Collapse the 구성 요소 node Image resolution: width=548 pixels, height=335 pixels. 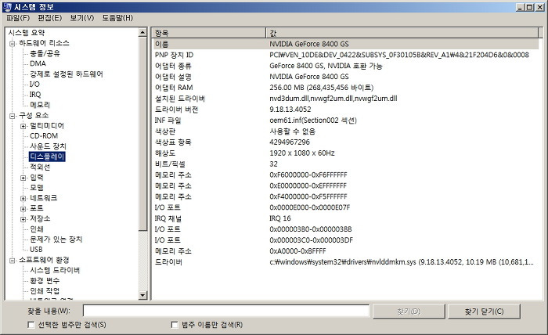13,116
